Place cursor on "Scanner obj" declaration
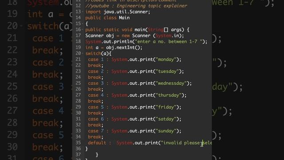This screenshot has height=160, width=284. tap(99, 36)
